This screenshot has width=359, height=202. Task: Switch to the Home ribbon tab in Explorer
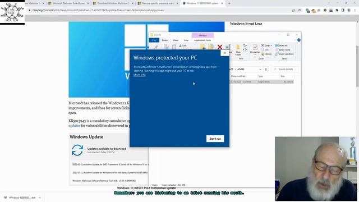164,40
